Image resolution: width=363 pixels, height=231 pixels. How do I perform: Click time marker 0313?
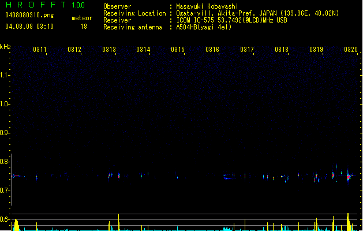click(109, 49)
